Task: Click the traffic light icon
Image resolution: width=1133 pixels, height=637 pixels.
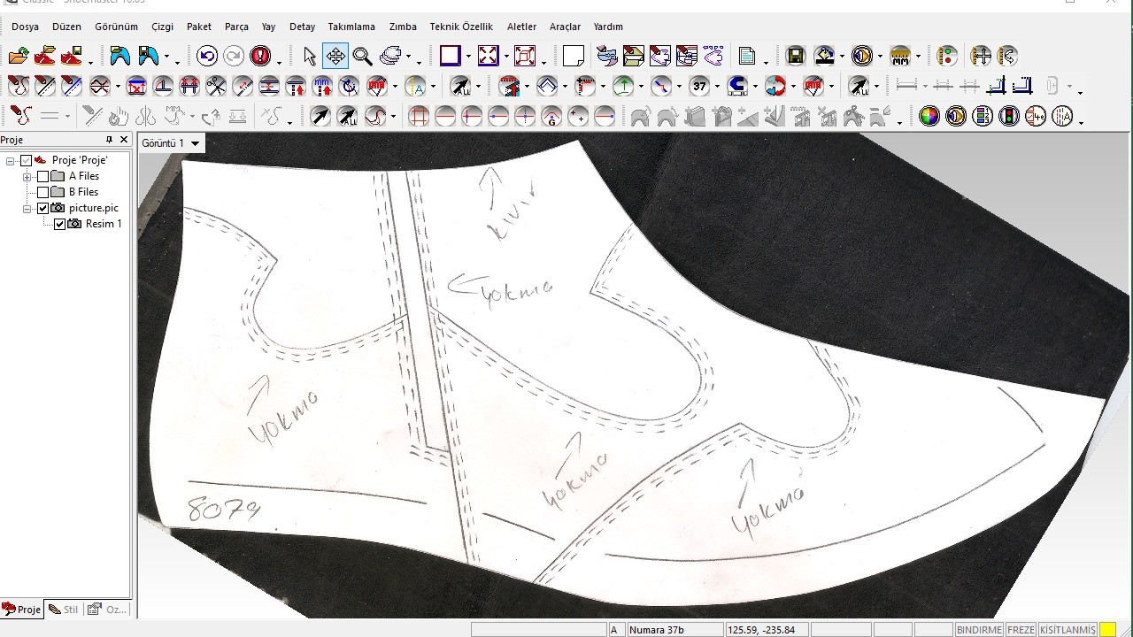Action: (x=1008, y=116)
